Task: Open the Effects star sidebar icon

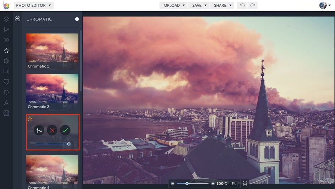Action: [6, 51]
